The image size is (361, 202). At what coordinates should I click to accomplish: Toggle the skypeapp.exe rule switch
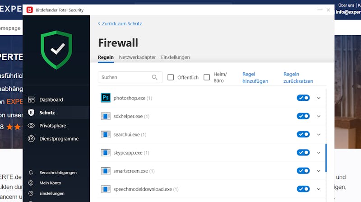303,152
